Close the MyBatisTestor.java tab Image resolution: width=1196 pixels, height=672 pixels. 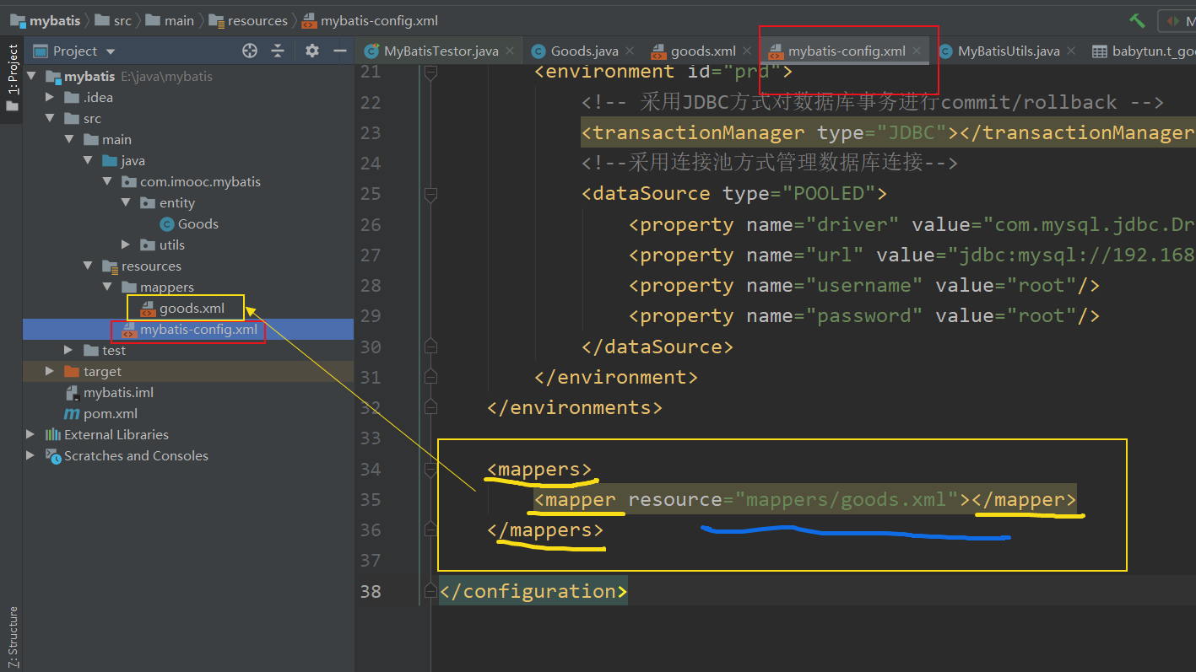tap(511, 51)
